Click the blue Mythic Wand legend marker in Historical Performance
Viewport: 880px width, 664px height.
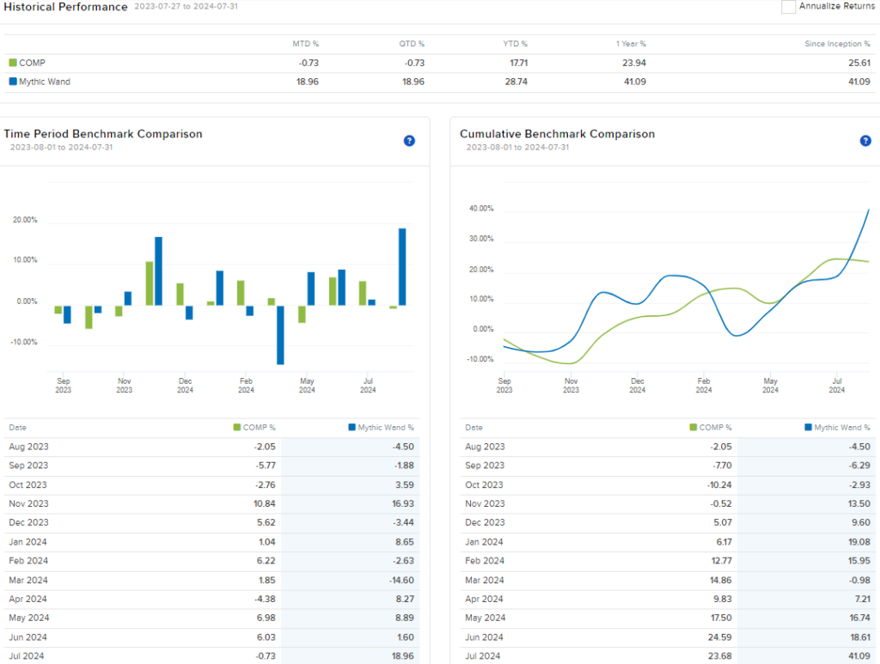(12, 81)
